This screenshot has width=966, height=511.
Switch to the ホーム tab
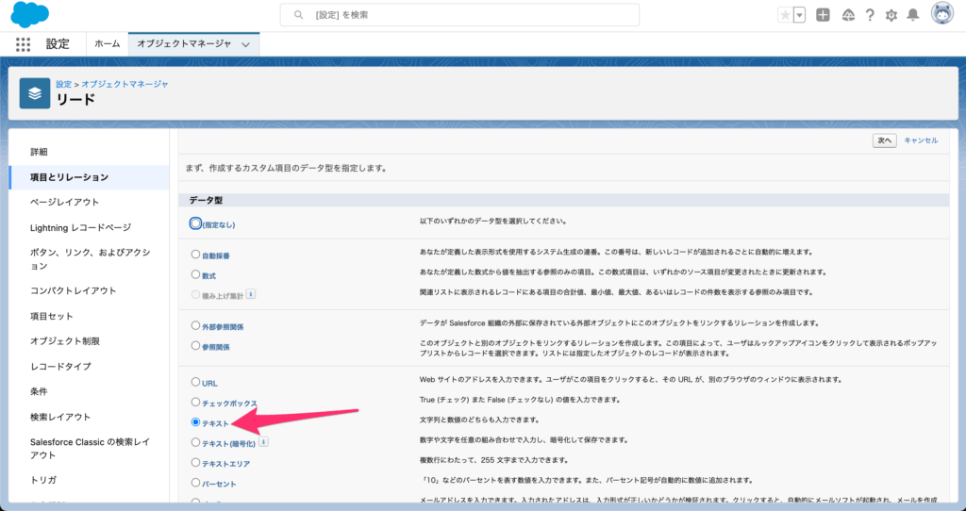pos(108,44)
